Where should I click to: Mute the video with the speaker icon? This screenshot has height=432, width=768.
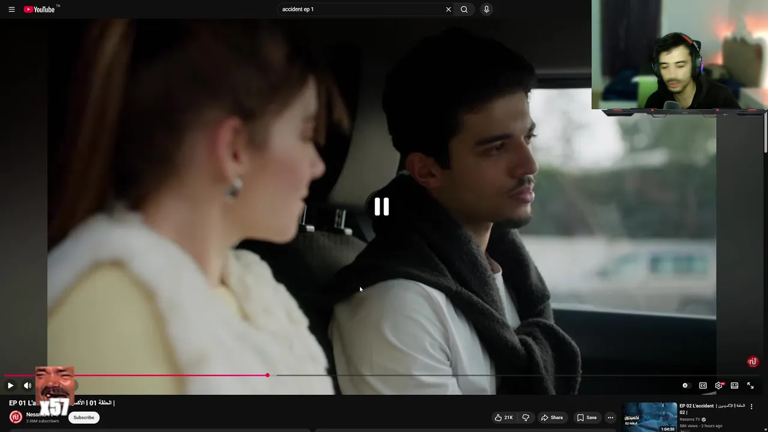coord(28,386)
